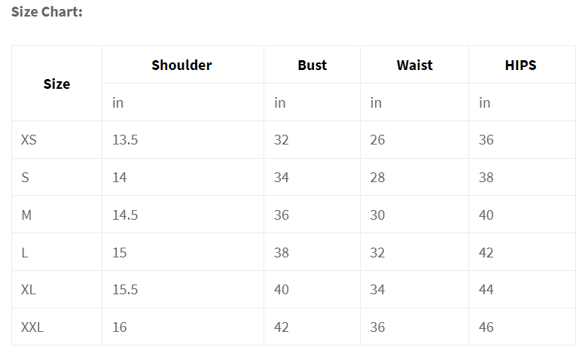The height and width of the screenshot is (353, 588).
Task: Select the XS size row label
Action: point(29,140)
